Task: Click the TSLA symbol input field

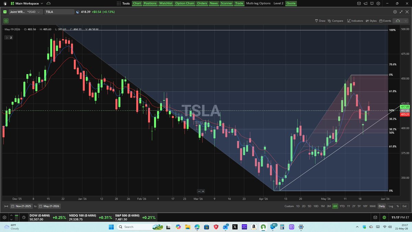Action: coord(59,12)
